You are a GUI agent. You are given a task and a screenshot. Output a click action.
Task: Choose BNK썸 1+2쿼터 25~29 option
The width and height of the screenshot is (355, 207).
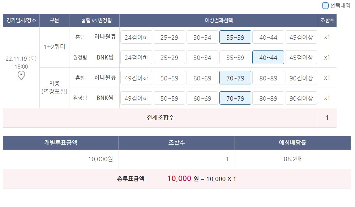[169, 57]
